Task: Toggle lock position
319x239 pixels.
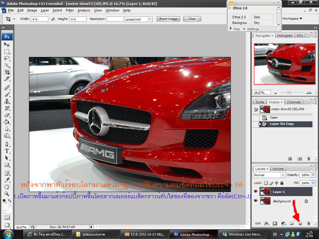Action: (x=277, y=183)
